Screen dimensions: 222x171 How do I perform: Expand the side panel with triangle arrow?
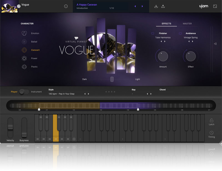click(215, 44)
